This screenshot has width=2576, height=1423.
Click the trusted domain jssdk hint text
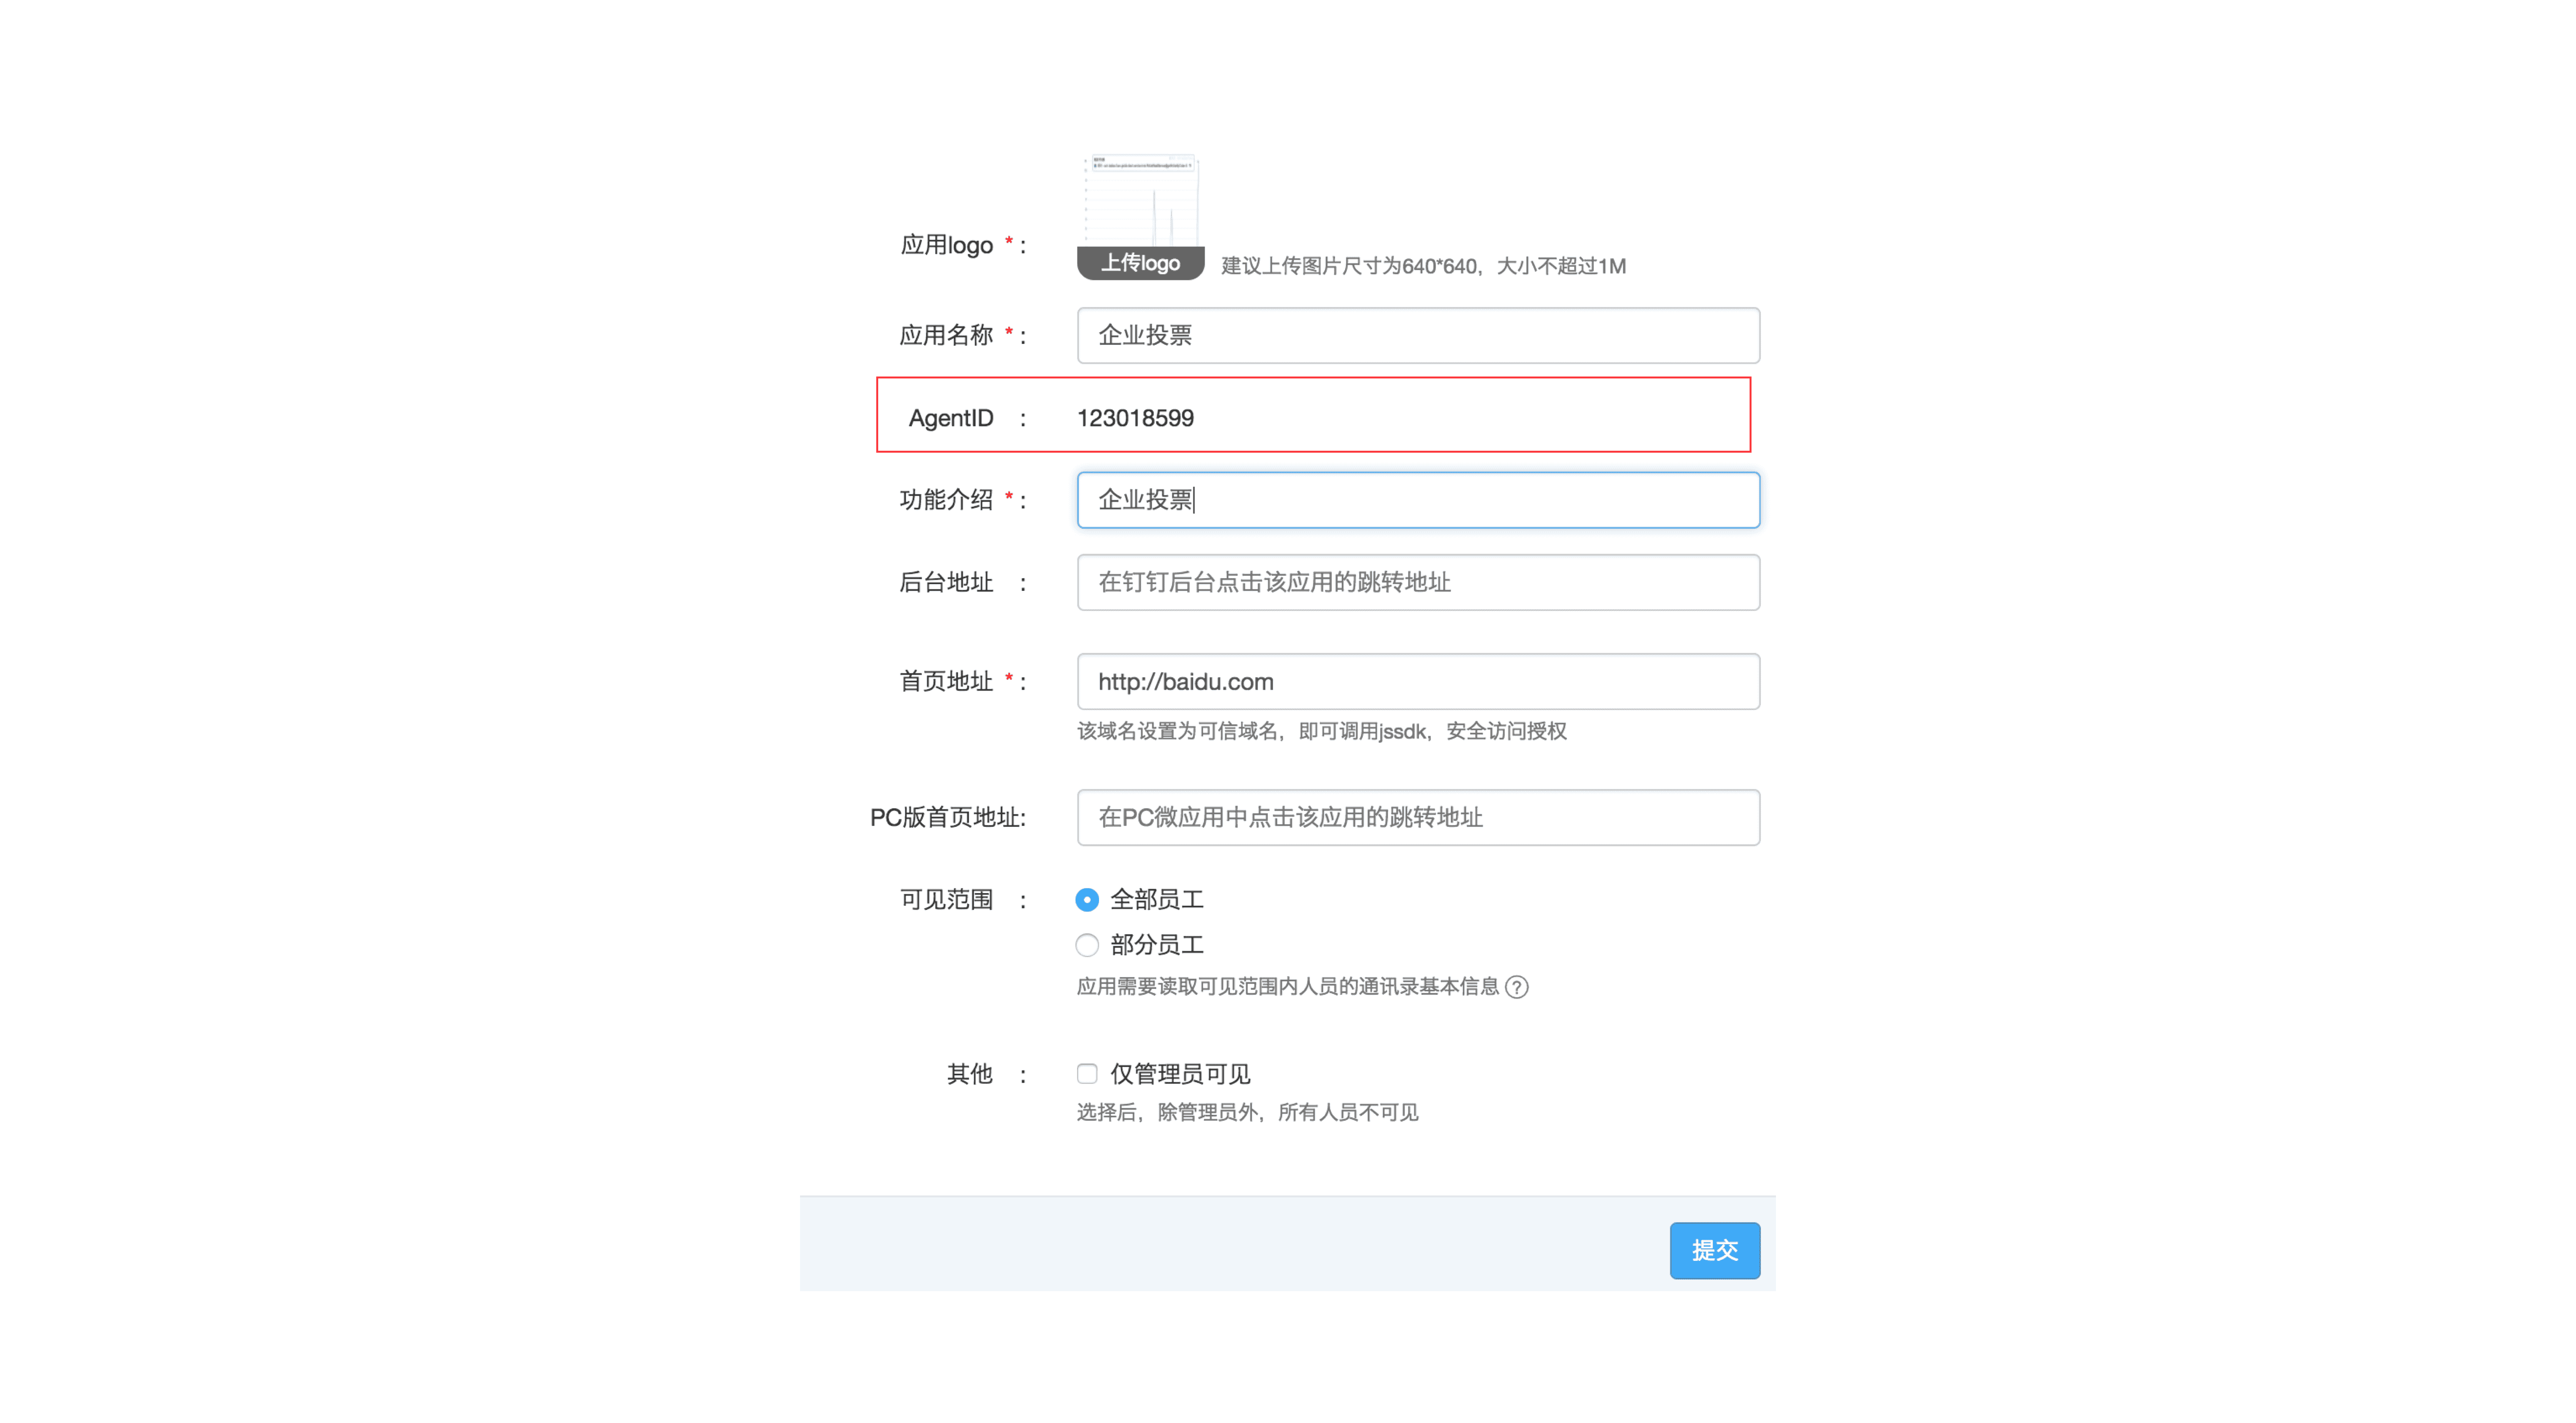[x=1321, y=731]
